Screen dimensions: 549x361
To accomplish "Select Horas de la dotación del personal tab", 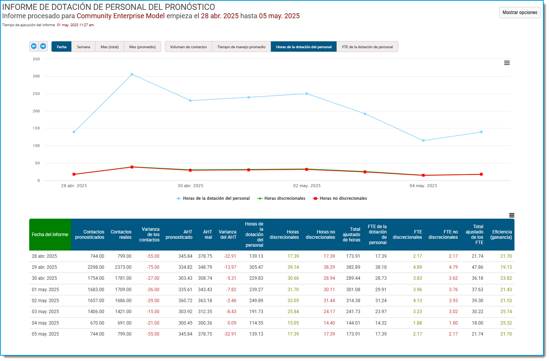I will [x=304, y=47].
